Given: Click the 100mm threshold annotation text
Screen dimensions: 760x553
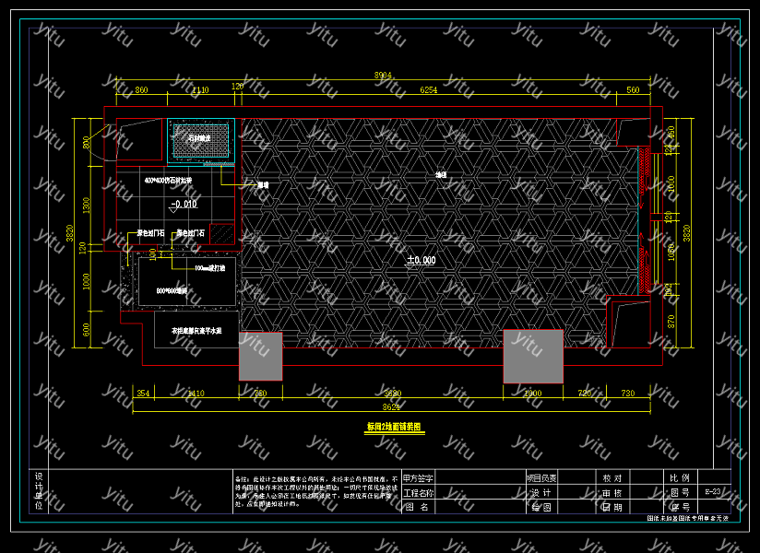Looking at the screenshot, I should tap(208, 268).
